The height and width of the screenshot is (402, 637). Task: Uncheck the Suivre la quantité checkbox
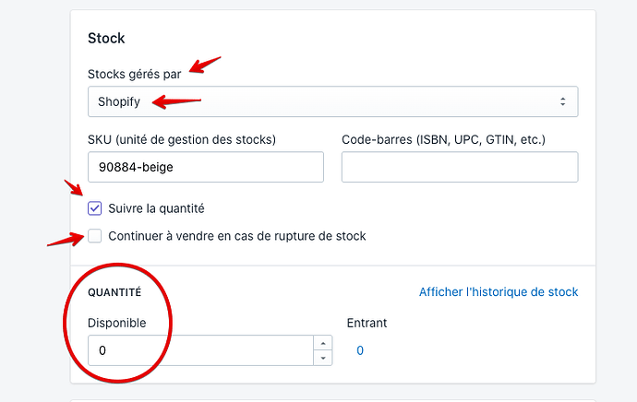pyautogui.click(x=95, y=208)
